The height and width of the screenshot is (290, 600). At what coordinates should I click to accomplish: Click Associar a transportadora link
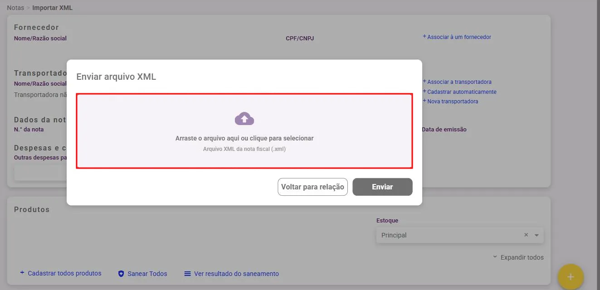[457, 82]
